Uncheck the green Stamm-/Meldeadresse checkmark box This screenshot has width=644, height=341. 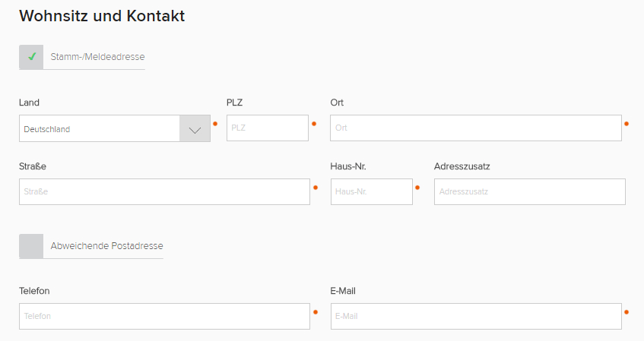(31, 57)
